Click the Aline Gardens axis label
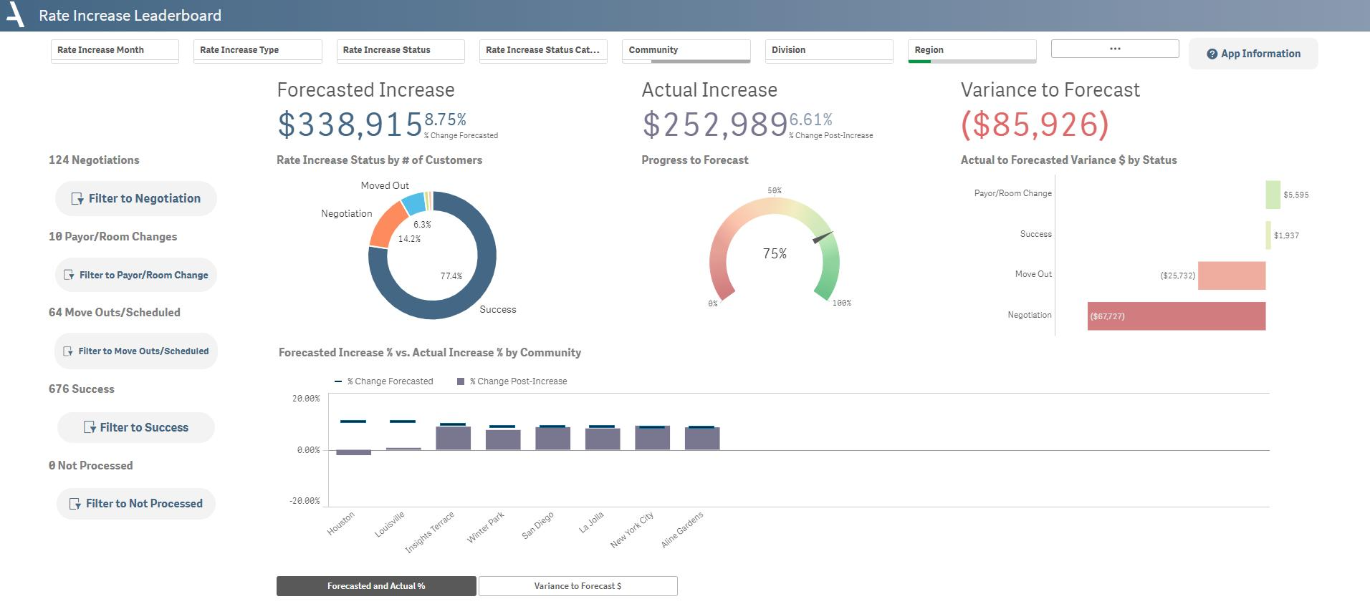The image size is (1370, 609). (x=682, y=530)
